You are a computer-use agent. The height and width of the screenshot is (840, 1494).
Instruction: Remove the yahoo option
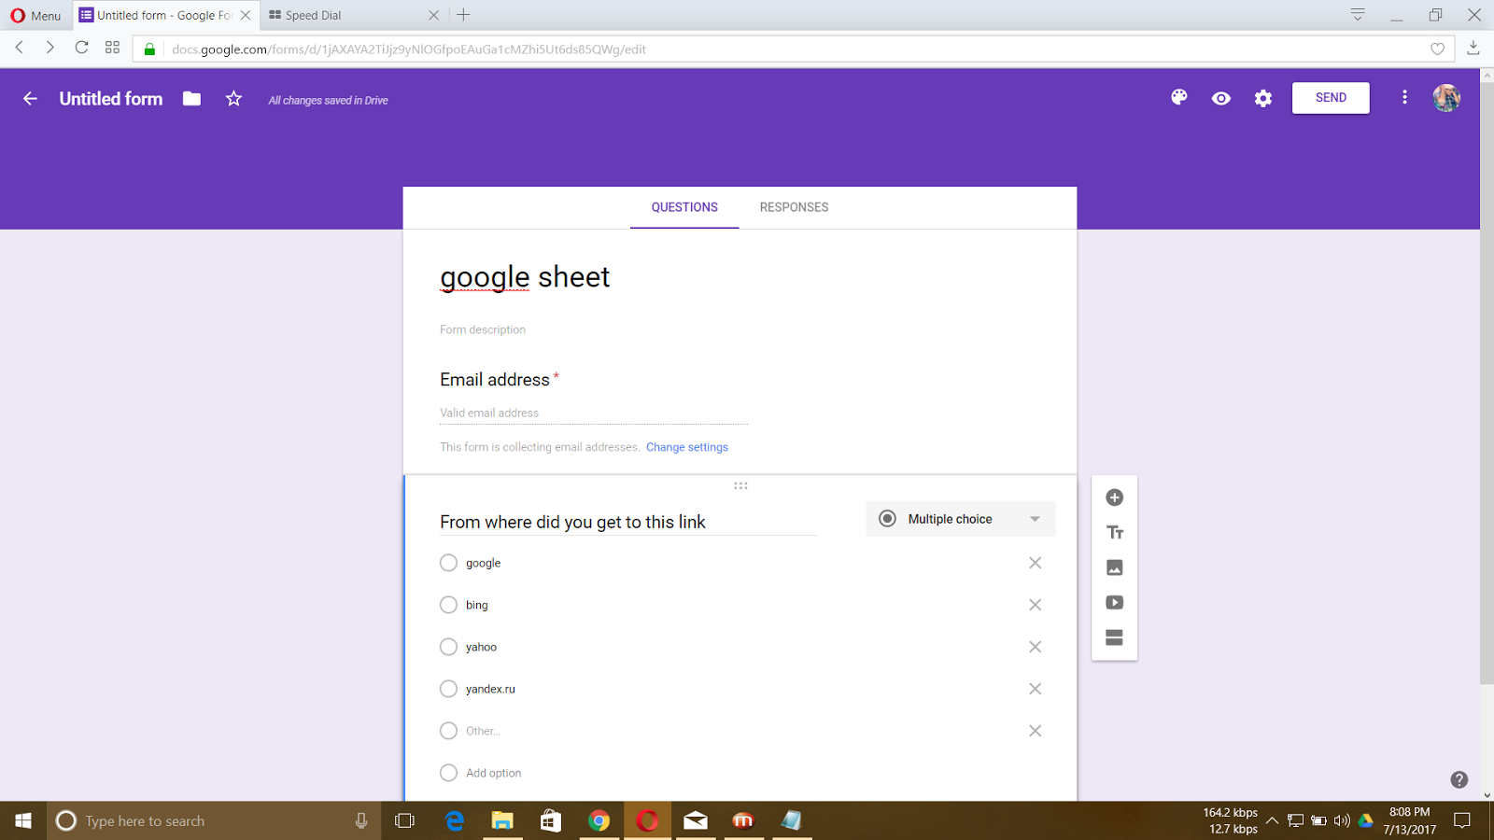[x=1035, y=647]
